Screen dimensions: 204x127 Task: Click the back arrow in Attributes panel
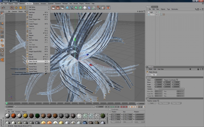point(190,69)
